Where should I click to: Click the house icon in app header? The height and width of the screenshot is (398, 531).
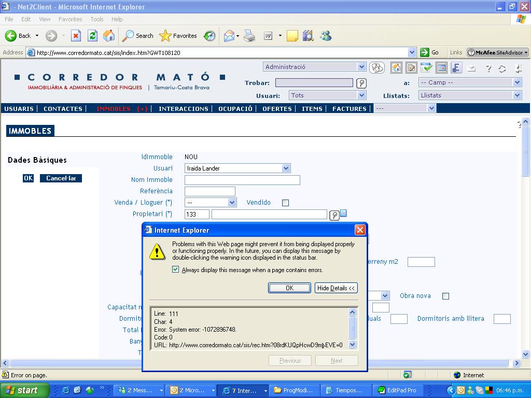(x=396, y=68)
